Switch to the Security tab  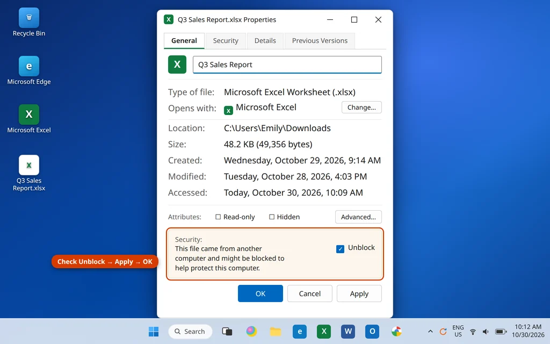pos(226,41)
